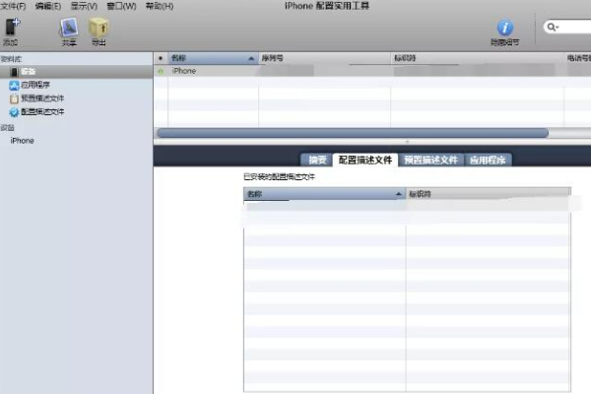
Task: Open the 显示(V) menu
Action: click(83, 6)
